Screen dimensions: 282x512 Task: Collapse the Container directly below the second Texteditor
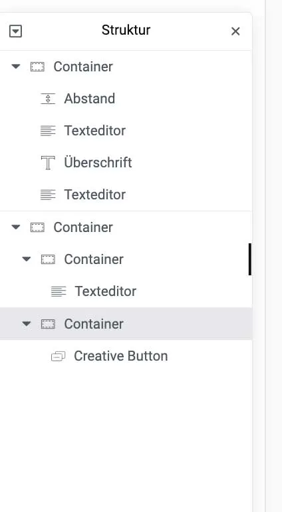tap(16, 227)
